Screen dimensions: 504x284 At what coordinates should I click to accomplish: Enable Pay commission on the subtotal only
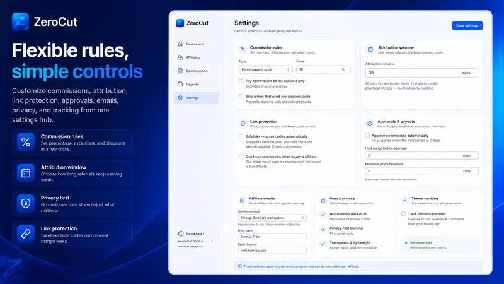(241, 81)
